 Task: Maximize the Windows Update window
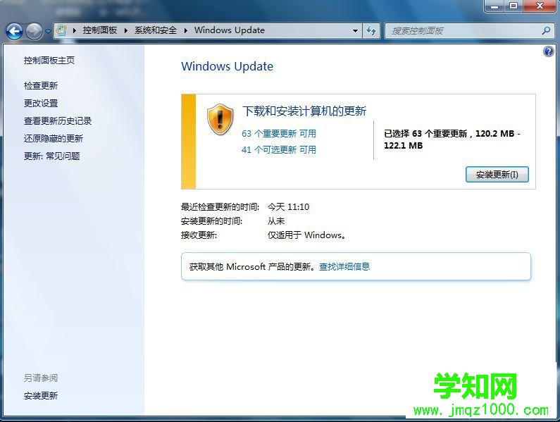[x=514, y=6]
